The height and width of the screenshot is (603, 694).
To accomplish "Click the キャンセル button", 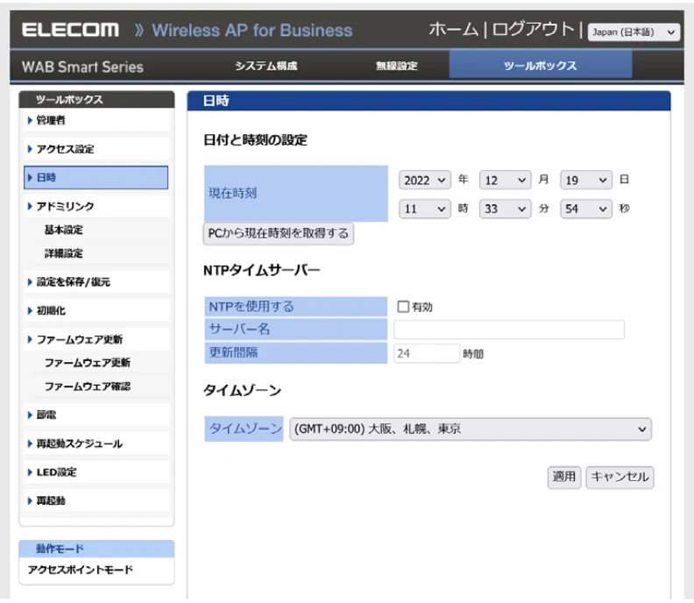I will (x=620, y=478).
